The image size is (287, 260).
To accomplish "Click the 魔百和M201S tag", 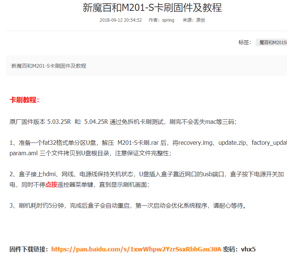I will (x=271, y=42).
